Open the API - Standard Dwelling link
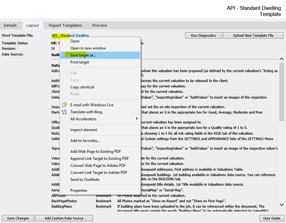Image resolution: width=286 pixels, height=223 pixels. pos(70,35)
